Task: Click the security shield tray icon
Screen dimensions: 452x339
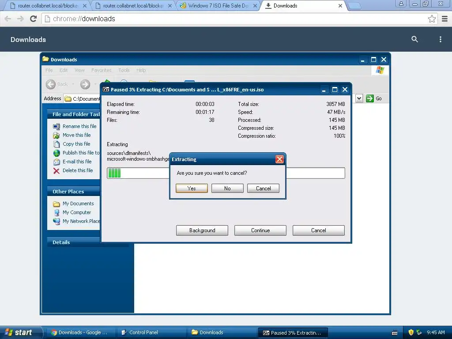Action: (x=411, y=332)
